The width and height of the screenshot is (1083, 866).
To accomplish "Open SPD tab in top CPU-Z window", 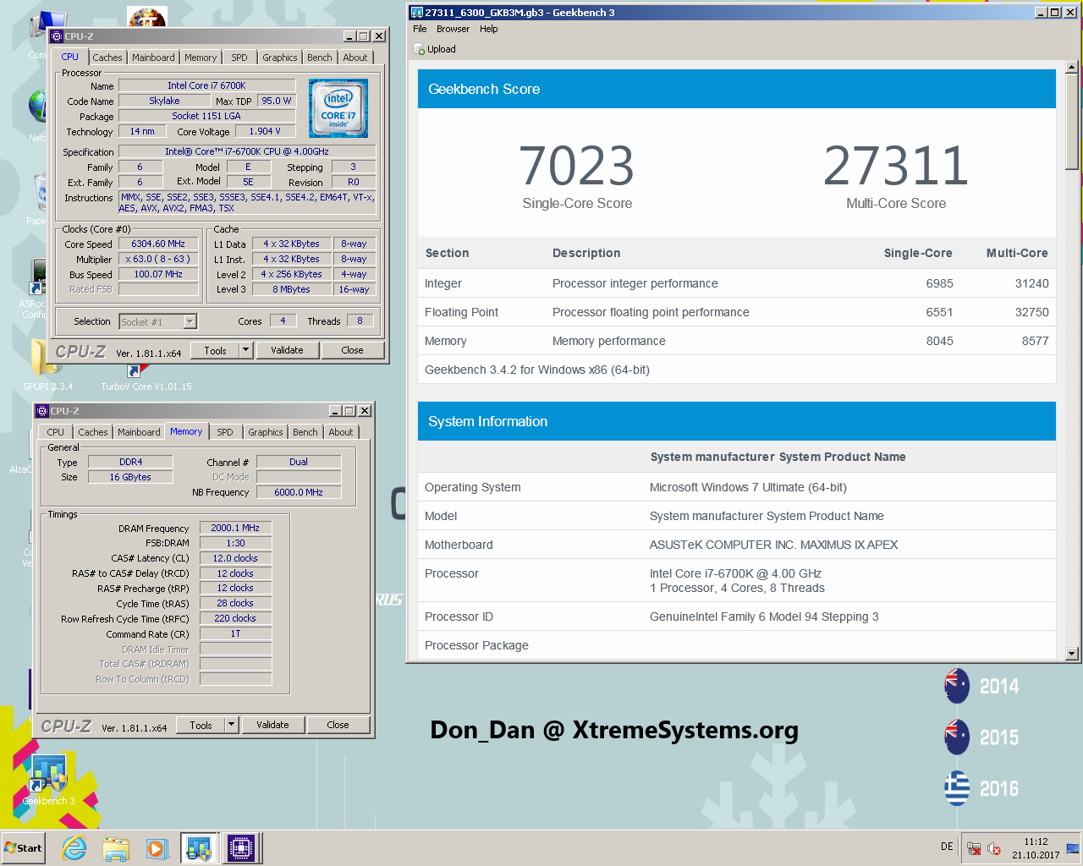I will pos(239,58).
